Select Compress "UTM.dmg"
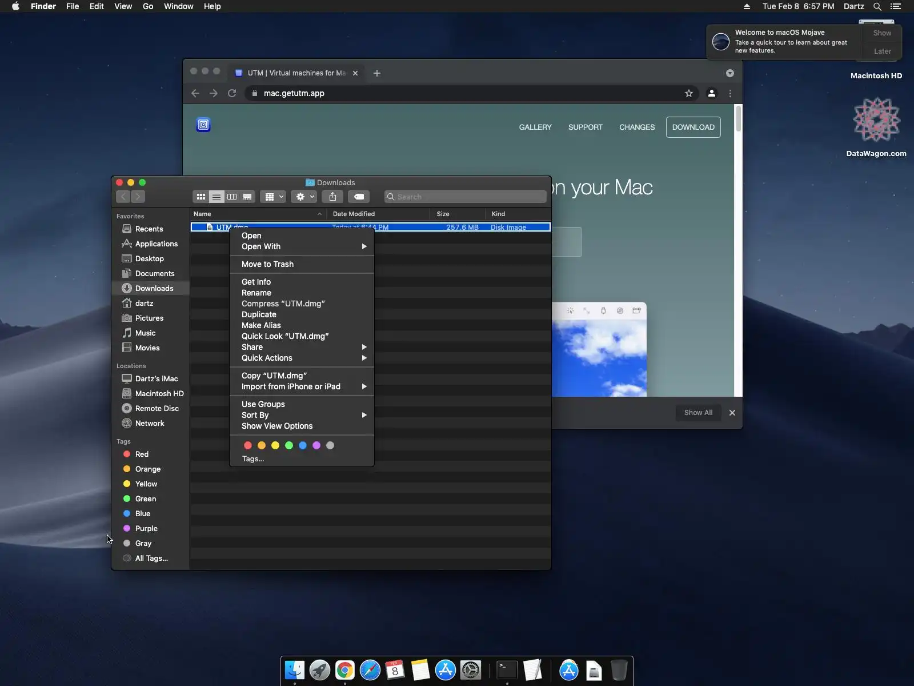The image size is (914, 686). 302,304
